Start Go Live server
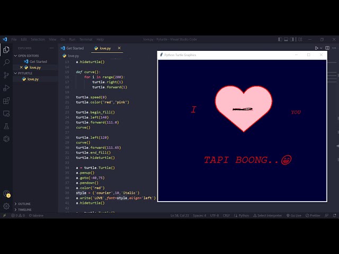 pos(294,215)
